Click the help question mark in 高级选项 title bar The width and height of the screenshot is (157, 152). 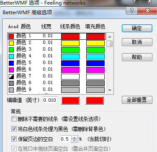coord(132,10)
